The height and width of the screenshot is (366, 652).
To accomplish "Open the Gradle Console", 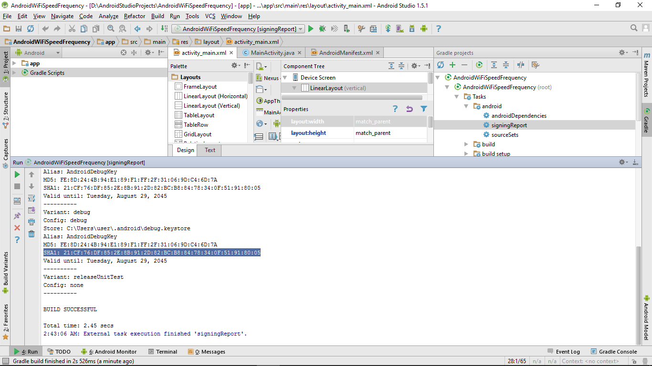I will tap(614, 352).
